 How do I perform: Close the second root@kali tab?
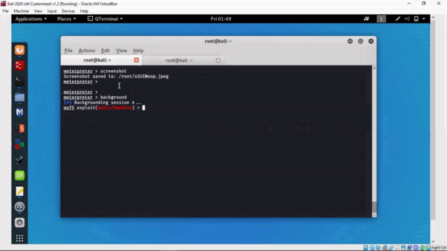coord(218,61)
